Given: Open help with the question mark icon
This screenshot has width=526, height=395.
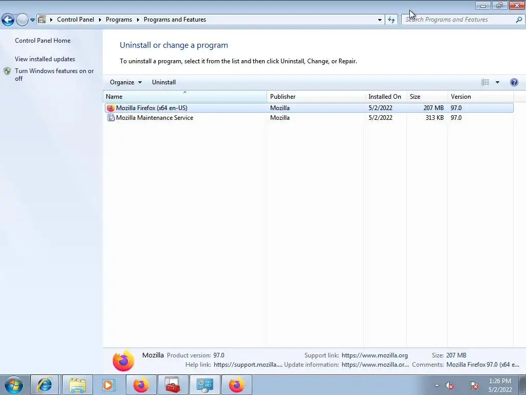Looking at the screenshot, I should point(514,82).
